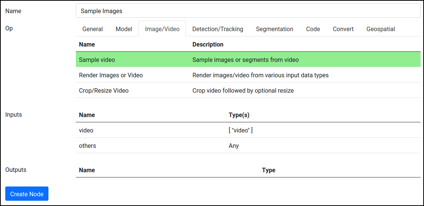Choose the Render Images or Video op
The width and height of the screenshot is (424, 206).
[x=248, y=75]
